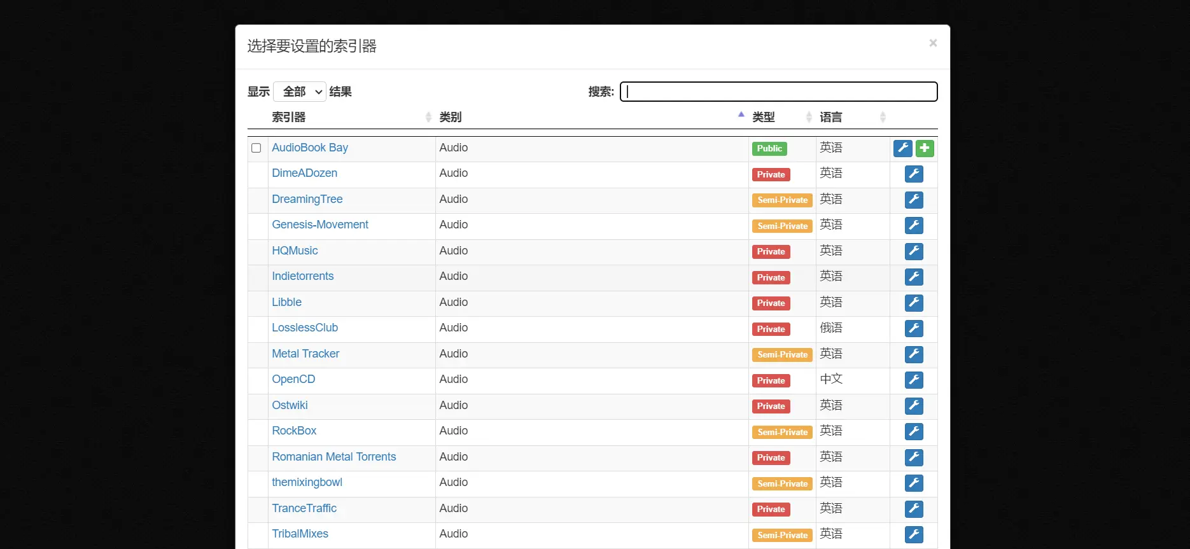Open the LosslessClub link
The height and width of the screenshot is (549, 1190).
pos(305,328)
